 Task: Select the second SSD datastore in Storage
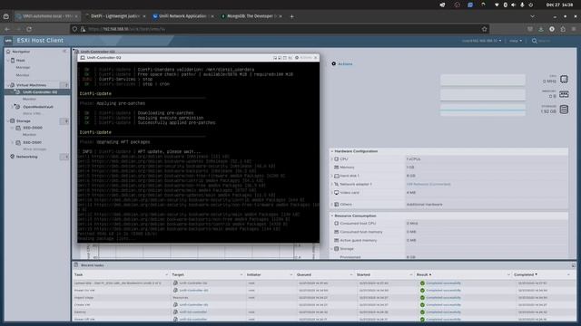(33, 142)
